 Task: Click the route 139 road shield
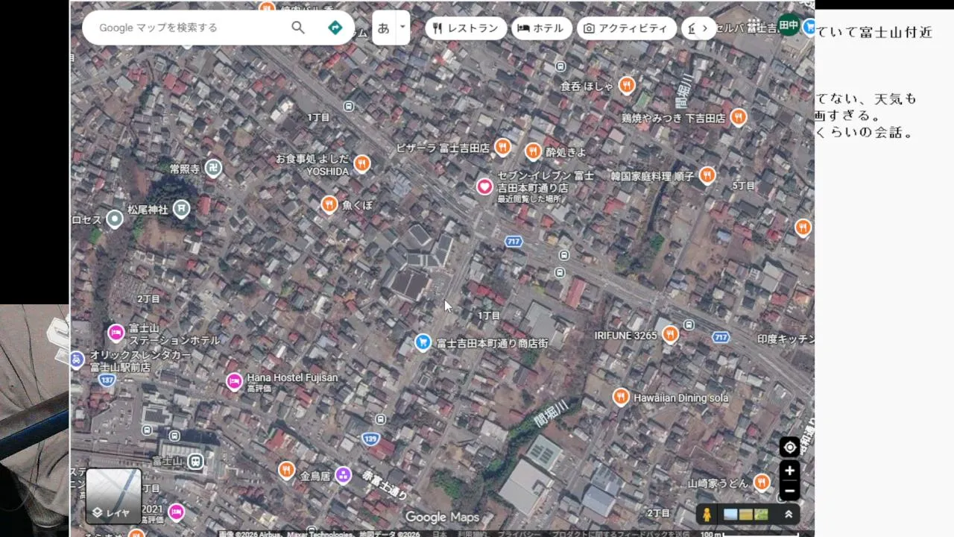(x=370, y=439)
